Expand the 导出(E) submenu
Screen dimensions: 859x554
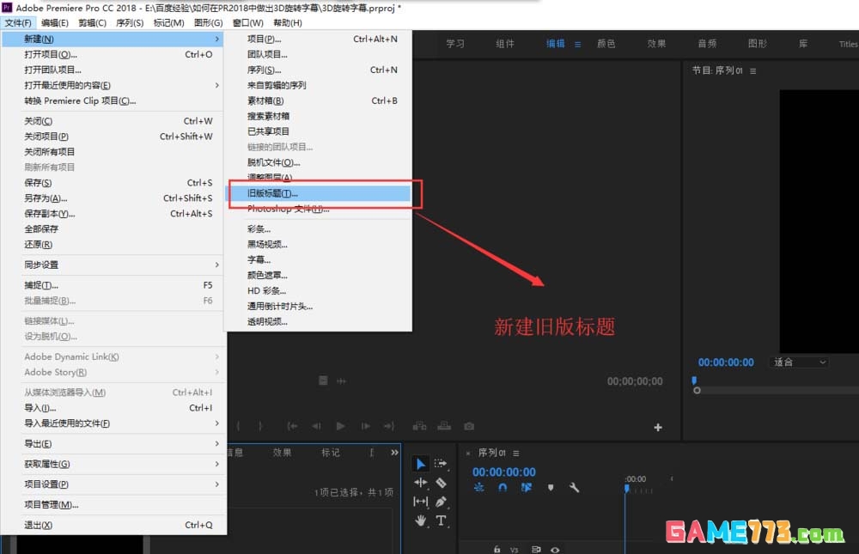tap(122, 443)
